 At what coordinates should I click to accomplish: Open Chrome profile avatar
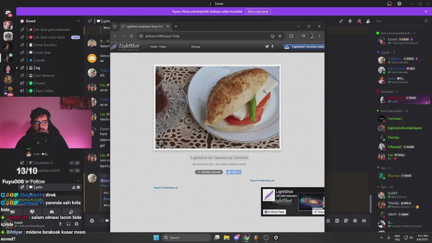click(312, 36)
